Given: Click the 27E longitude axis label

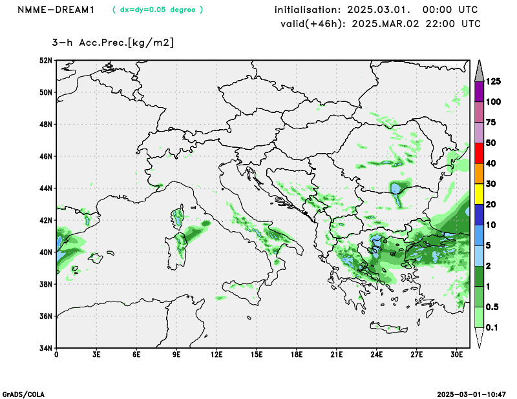Looking at the screenshot, I should coord(416,354).
